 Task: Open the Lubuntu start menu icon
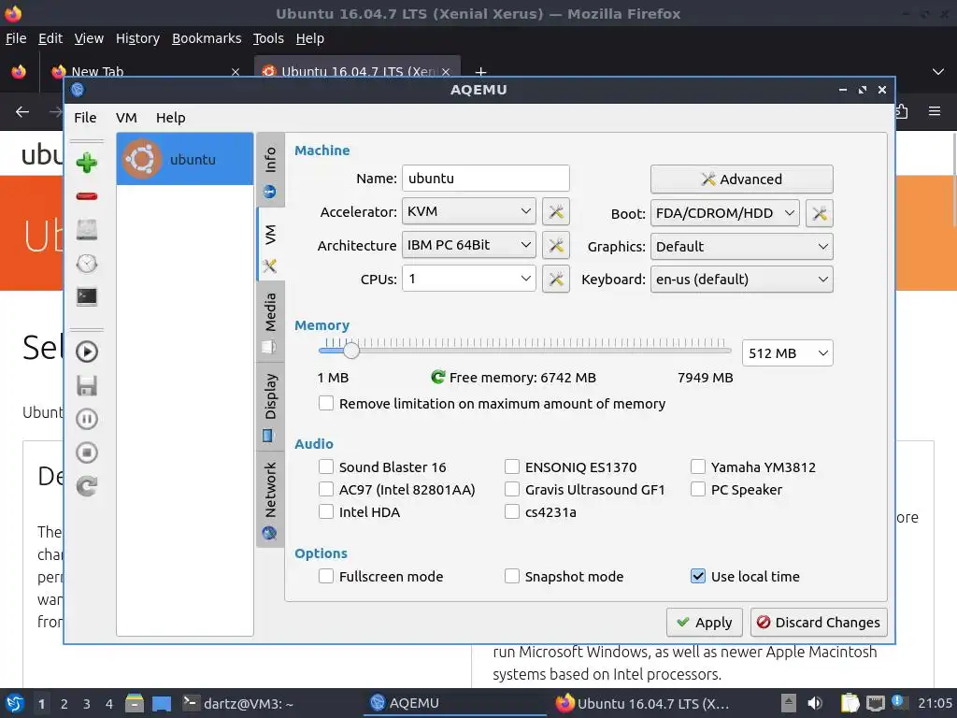click(15, 703)
